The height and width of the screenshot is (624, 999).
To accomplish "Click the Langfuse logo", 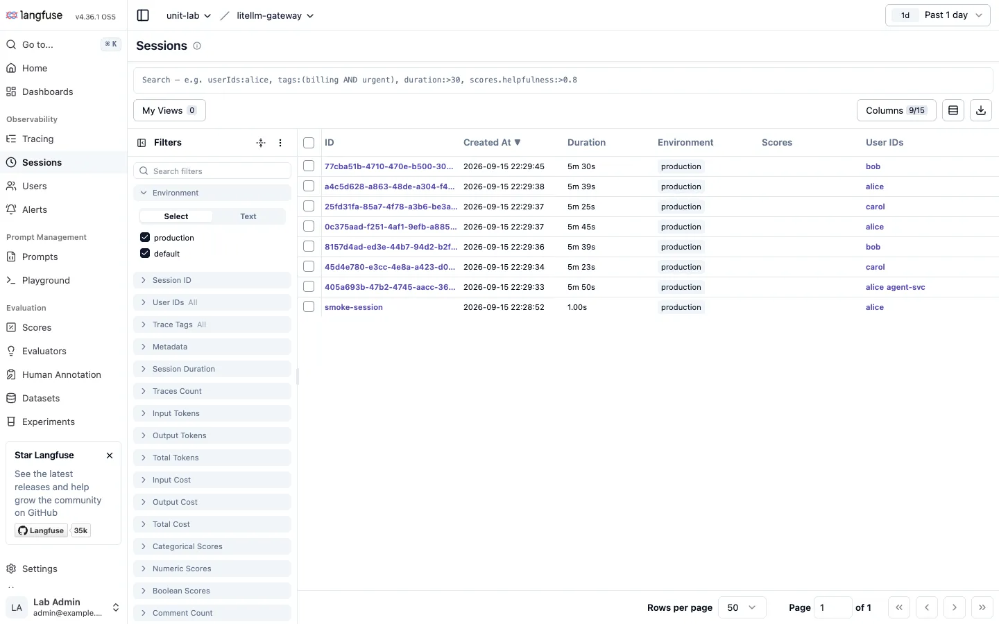I will tap(34, 15).
